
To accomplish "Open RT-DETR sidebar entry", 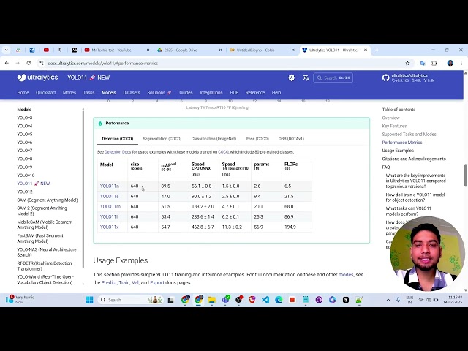I will (x=44, y=265).
